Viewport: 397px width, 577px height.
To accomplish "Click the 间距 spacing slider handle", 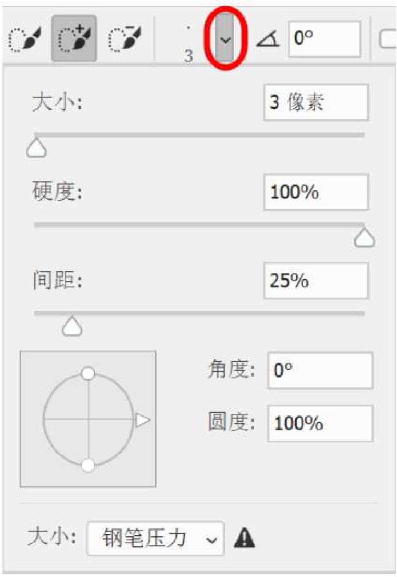I will 72,326.
